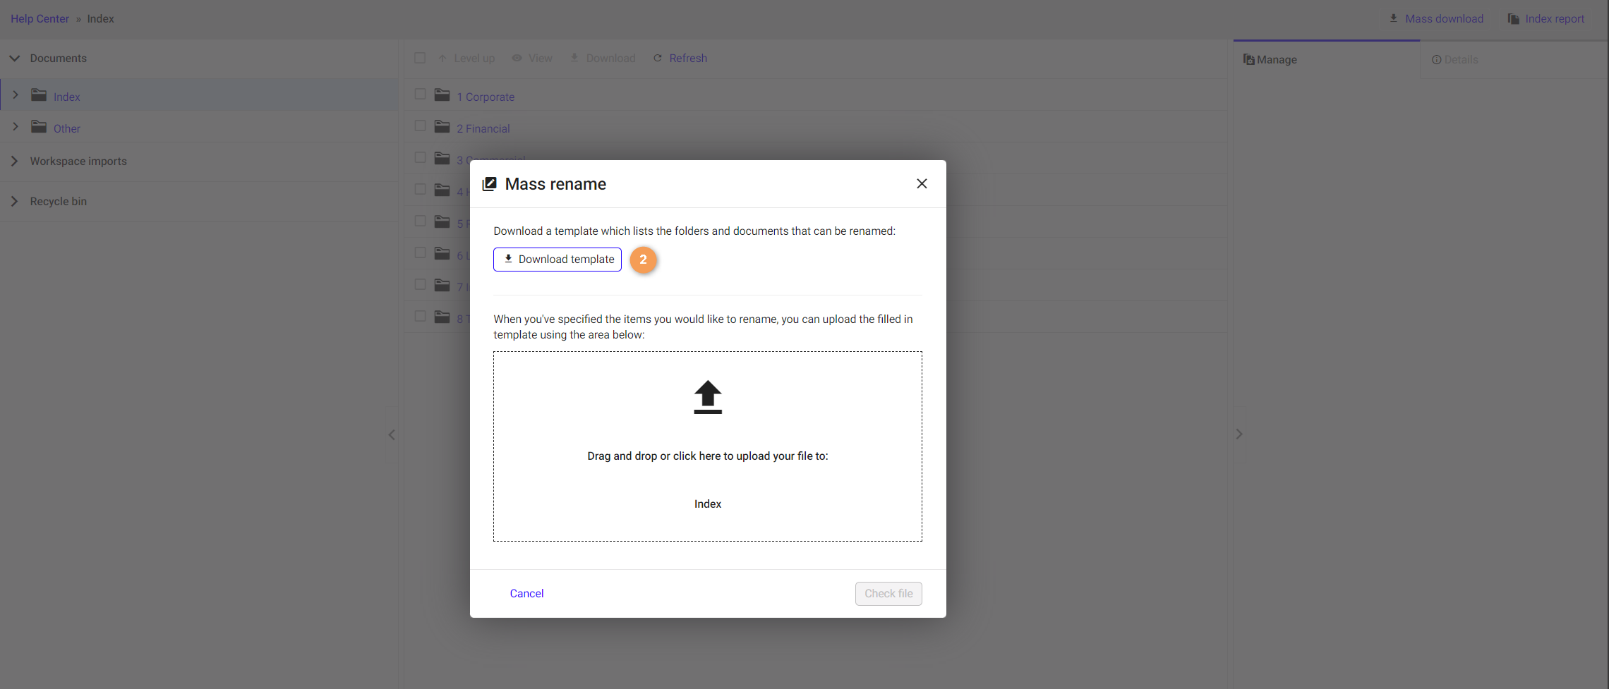Viewport: 1609px width, 689px height.
Task: Click the Other folder icon in sidebar
Action: 39,127
